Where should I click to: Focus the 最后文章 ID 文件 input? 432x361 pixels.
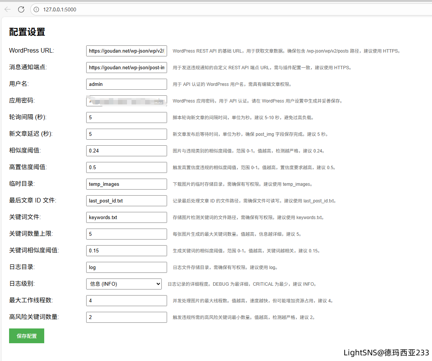click(127, 201)
